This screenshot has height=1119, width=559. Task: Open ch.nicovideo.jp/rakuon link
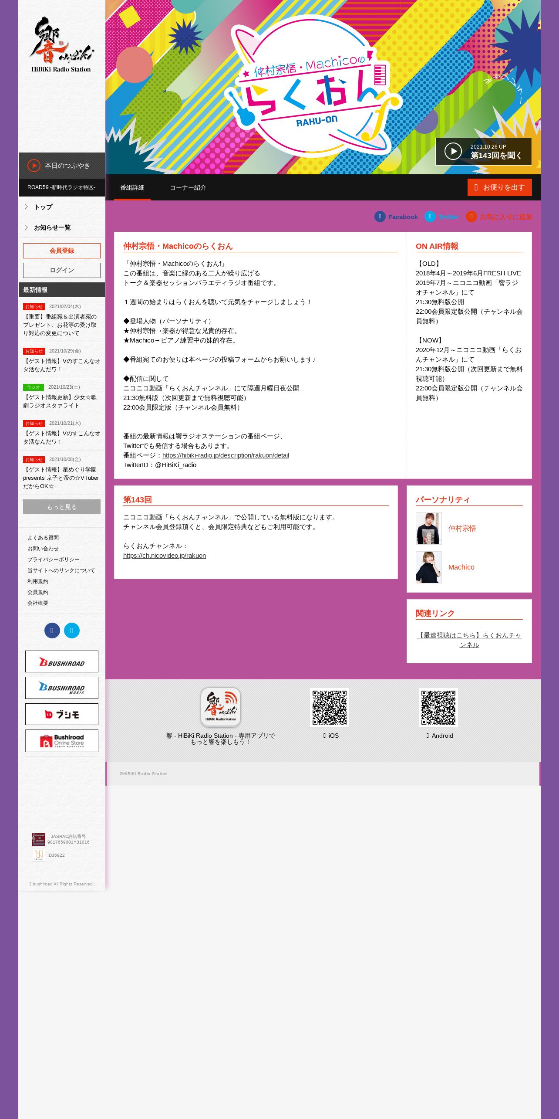(x=165, y=556)
